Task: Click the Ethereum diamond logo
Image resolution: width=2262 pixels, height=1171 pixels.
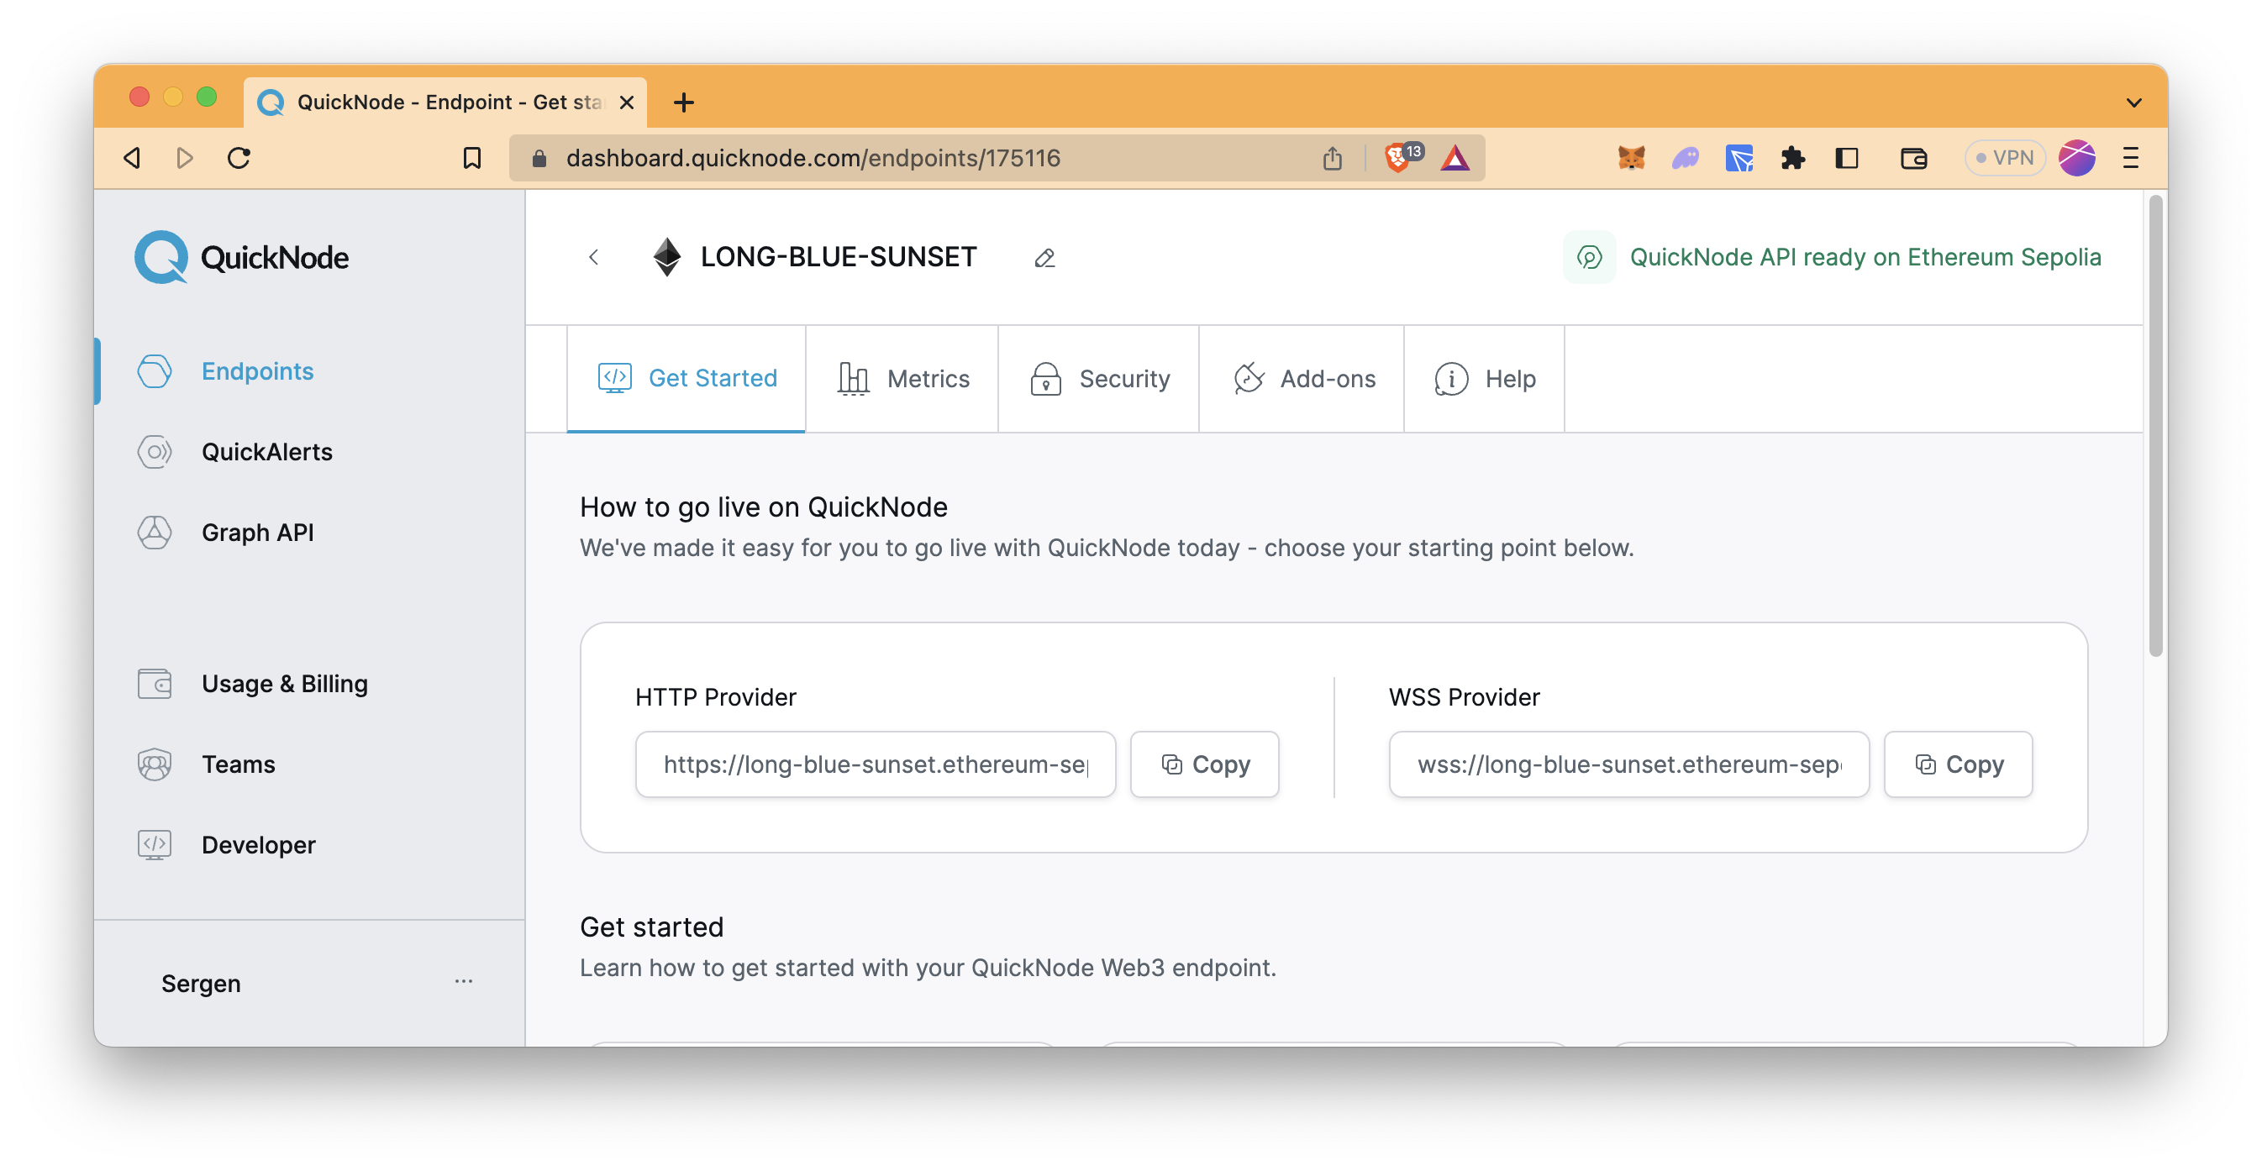Action: point(666,257)
